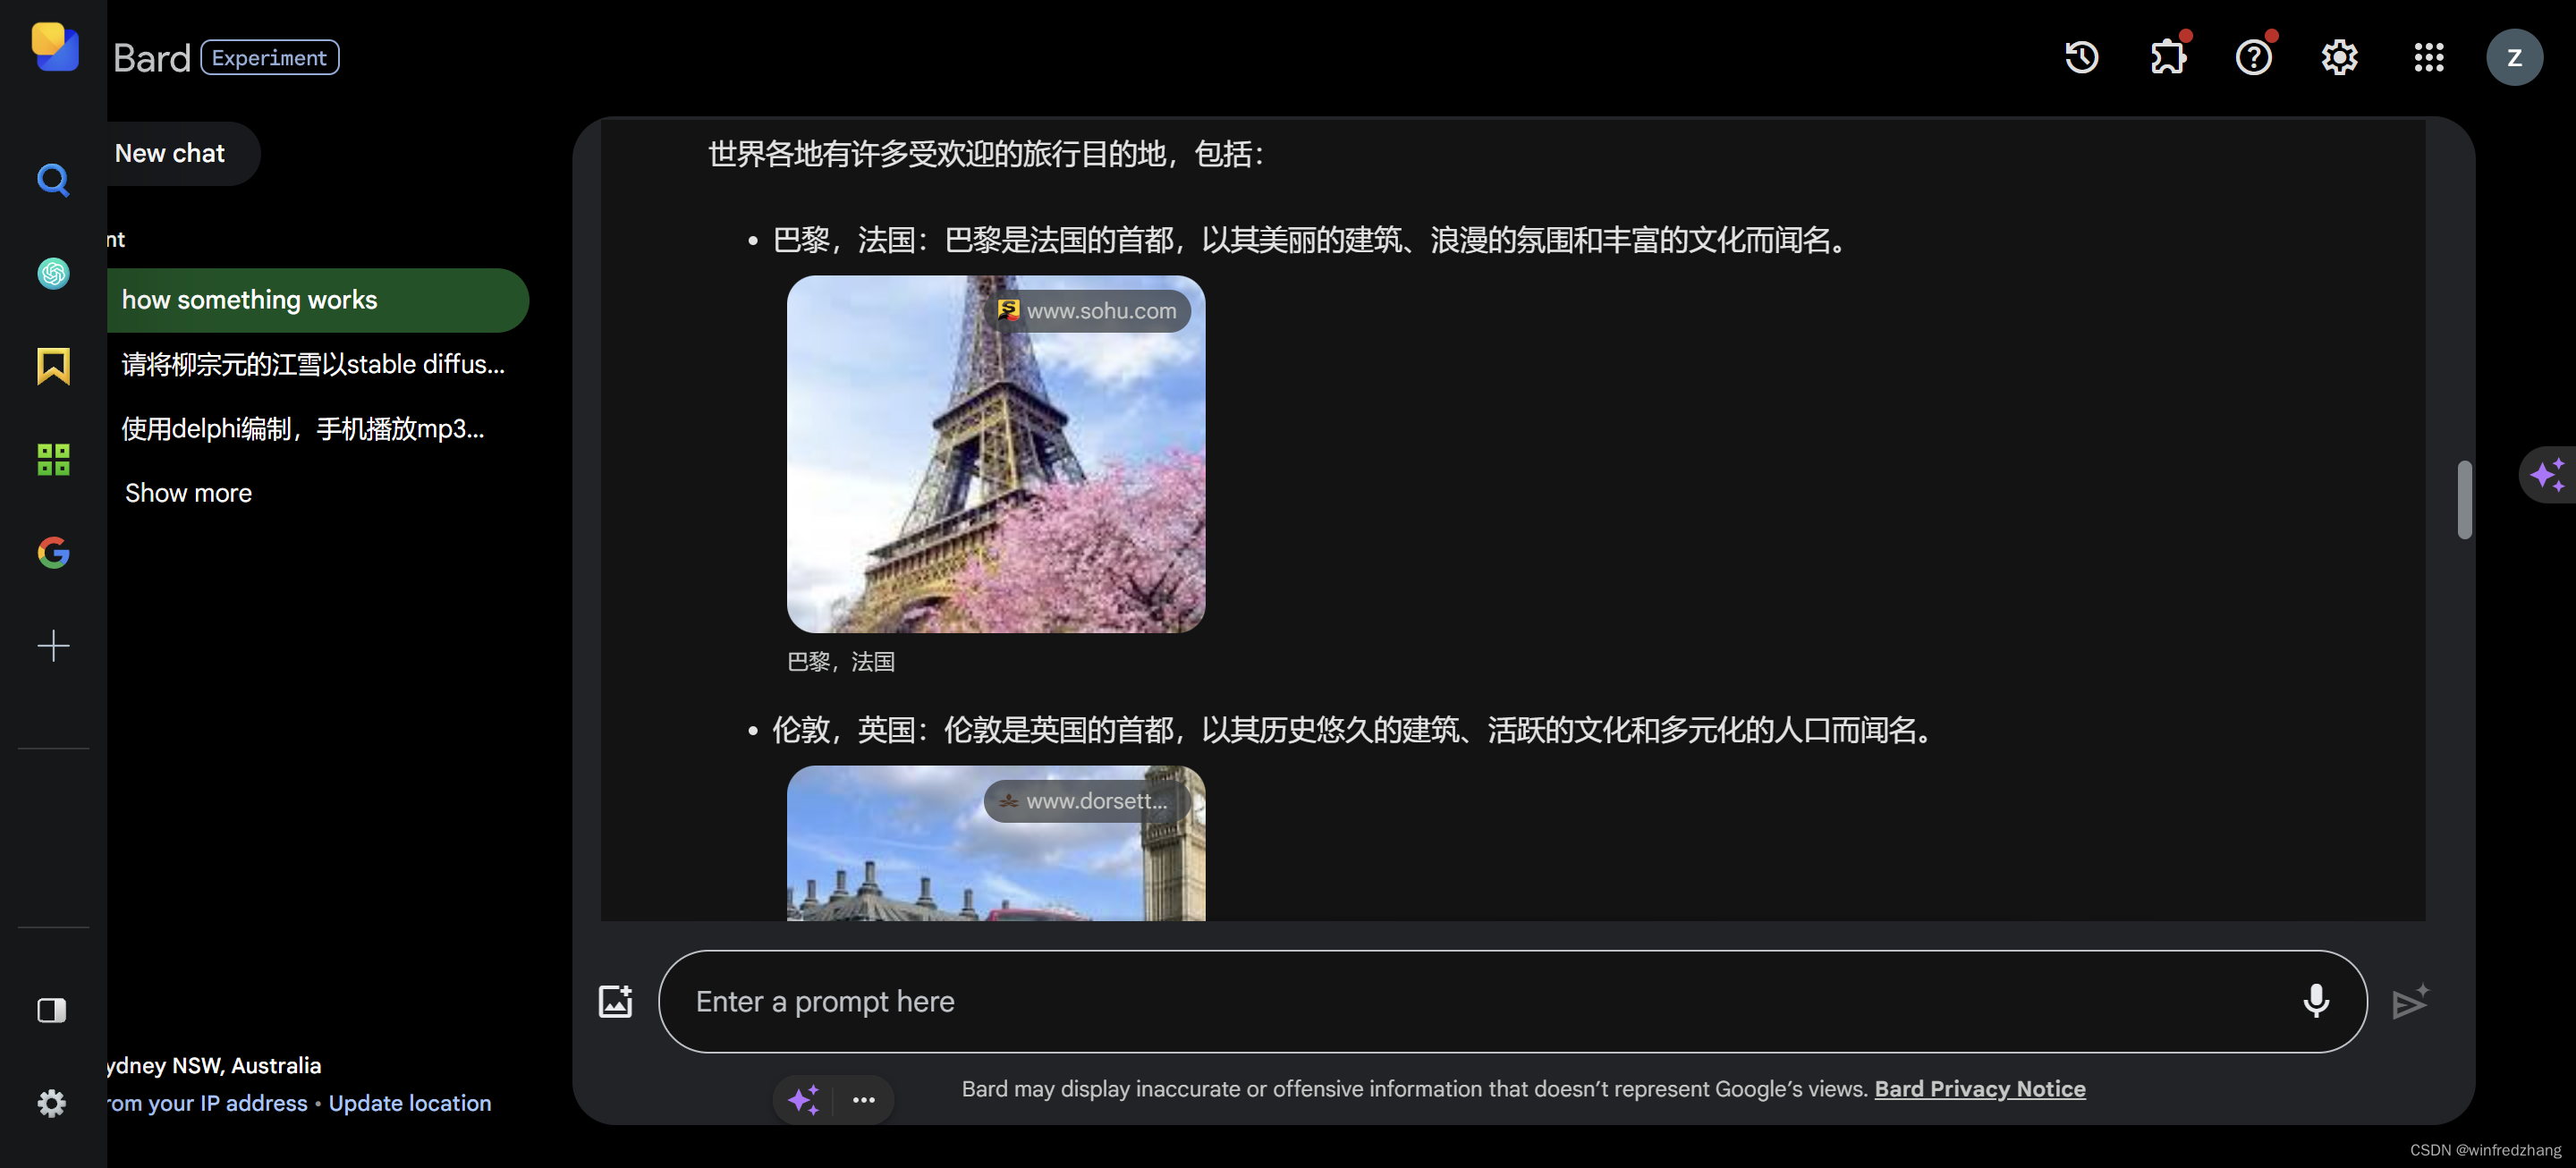Open the Z account avatar
Image resolution: width=2576 pixels, height=1168 pixels.
[x=2514, y=57]
